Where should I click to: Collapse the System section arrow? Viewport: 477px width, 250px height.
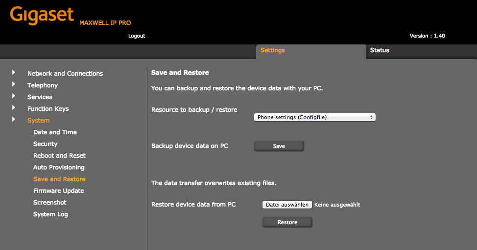13,119
